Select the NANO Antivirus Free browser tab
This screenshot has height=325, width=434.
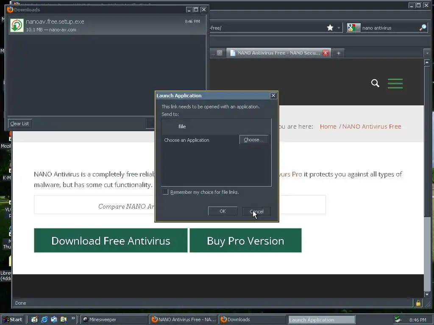279,53
